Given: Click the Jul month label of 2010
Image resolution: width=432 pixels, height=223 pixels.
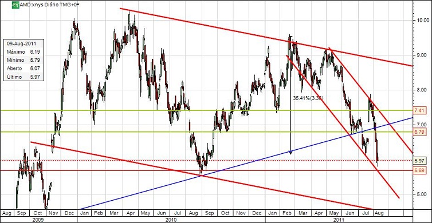Looking at the screenshot, I should click(x=178, y=213).
